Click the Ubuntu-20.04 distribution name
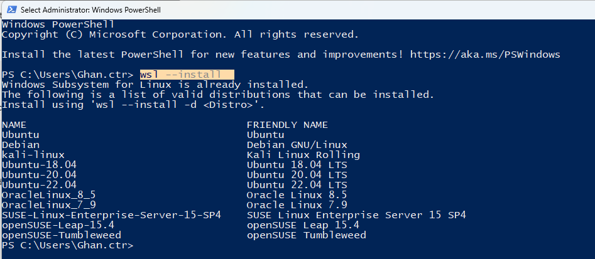Screen dimensions: 595x259 pos(39,175)
